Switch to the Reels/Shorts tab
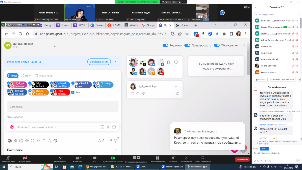The image size is (302, 170). (x=43, y=76)
